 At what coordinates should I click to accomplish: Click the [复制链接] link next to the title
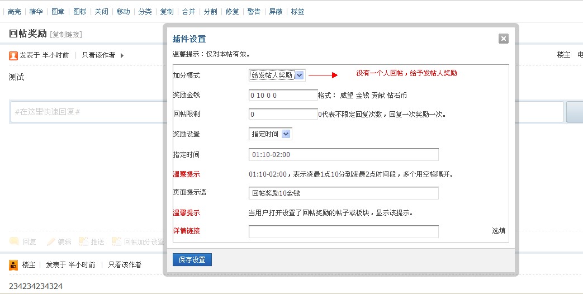pos(65,35)
